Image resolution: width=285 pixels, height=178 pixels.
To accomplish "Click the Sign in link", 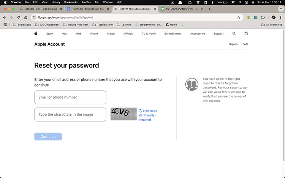I will pos(233,44).
